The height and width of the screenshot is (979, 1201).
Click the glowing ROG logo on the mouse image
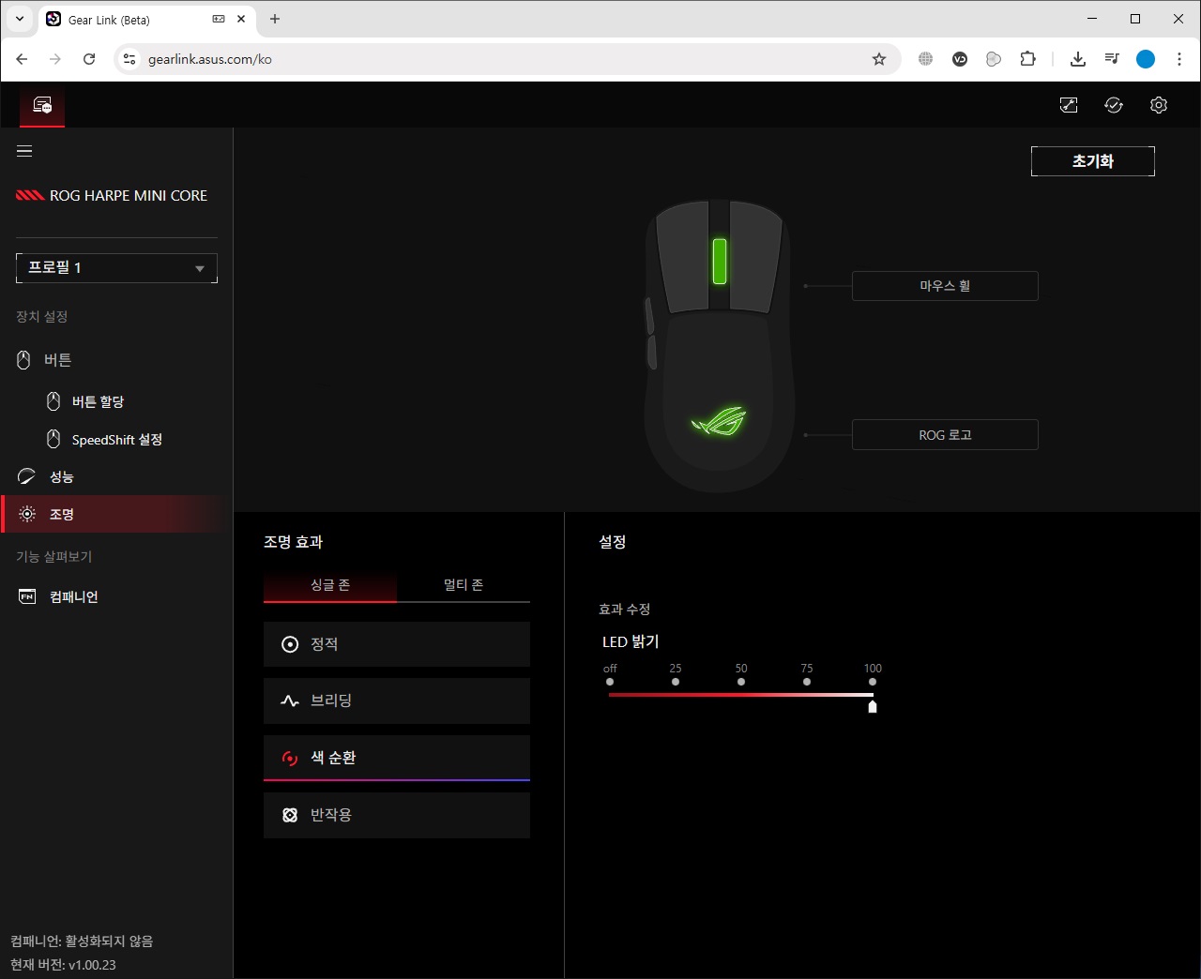click(719, 421)
